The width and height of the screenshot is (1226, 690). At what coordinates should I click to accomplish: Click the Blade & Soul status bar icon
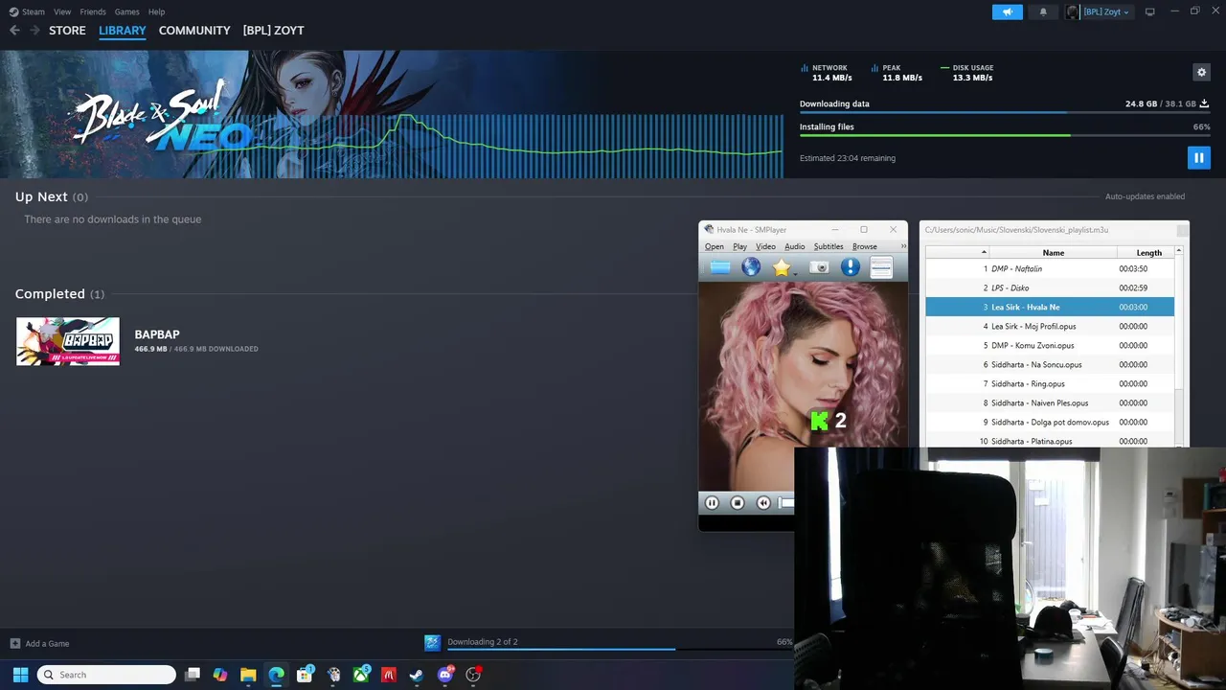click(432, 642)
